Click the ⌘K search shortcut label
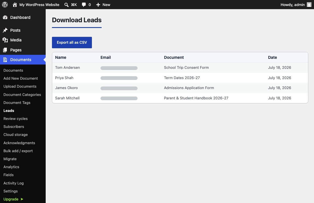 point(74,5)
